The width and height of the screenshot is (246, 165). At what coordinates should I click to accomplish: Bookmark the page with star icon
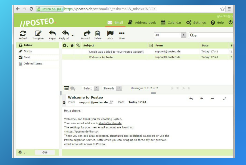pos(222,9)
